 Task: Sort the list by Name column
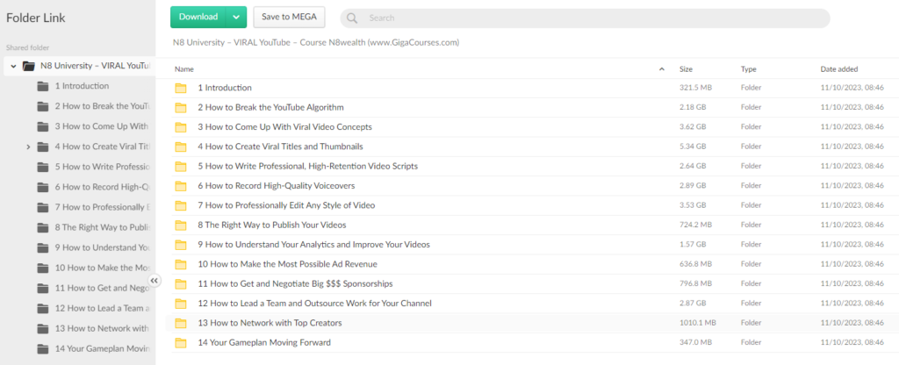(184, 68)
